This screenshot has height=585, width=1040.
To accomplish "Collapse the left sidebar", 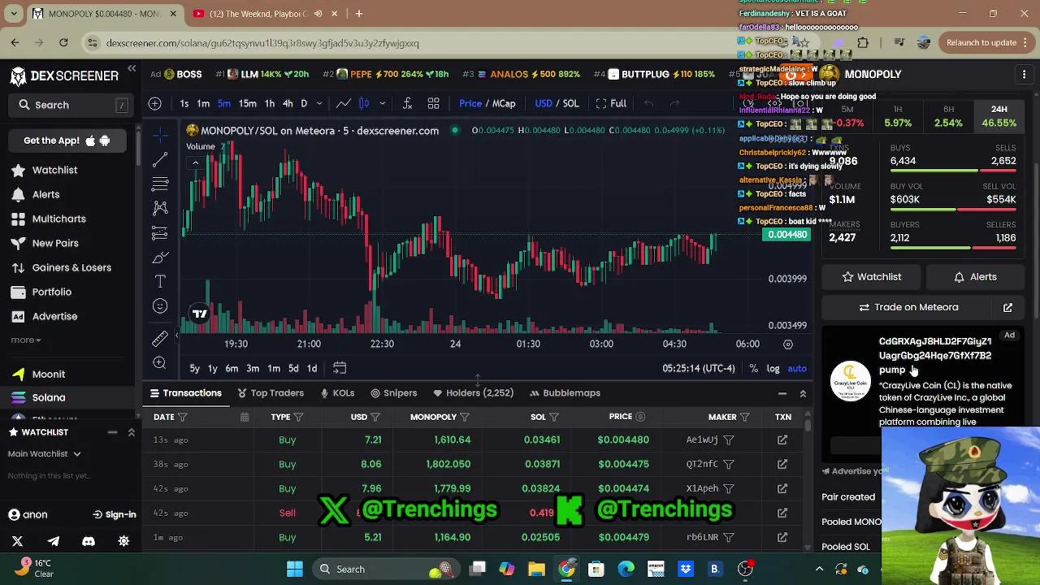I will tap(132, 69).
